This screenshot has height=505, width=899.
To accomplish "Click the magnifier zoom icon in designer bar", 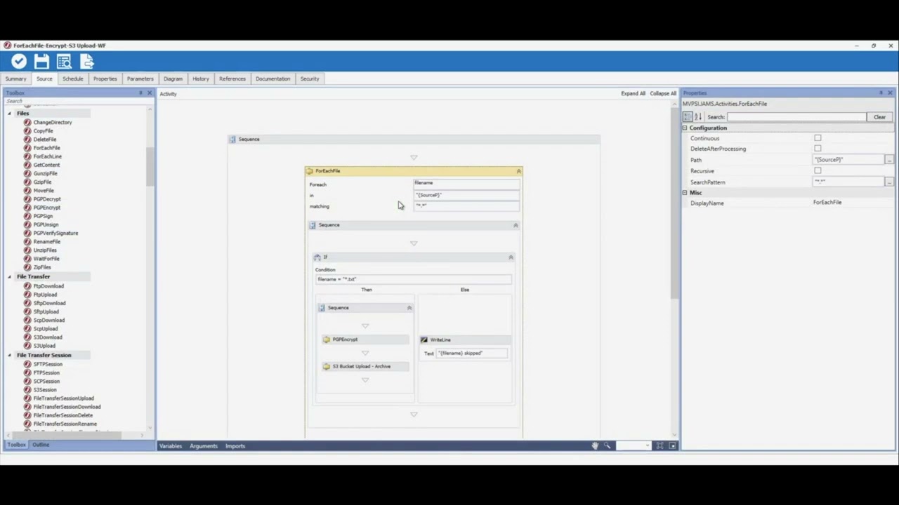I will 608,445.
